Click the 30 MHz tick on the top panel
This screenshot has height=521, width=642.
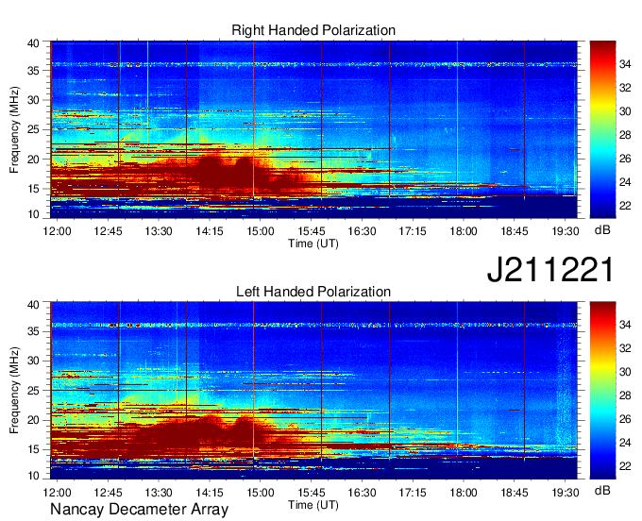[33, 100]
